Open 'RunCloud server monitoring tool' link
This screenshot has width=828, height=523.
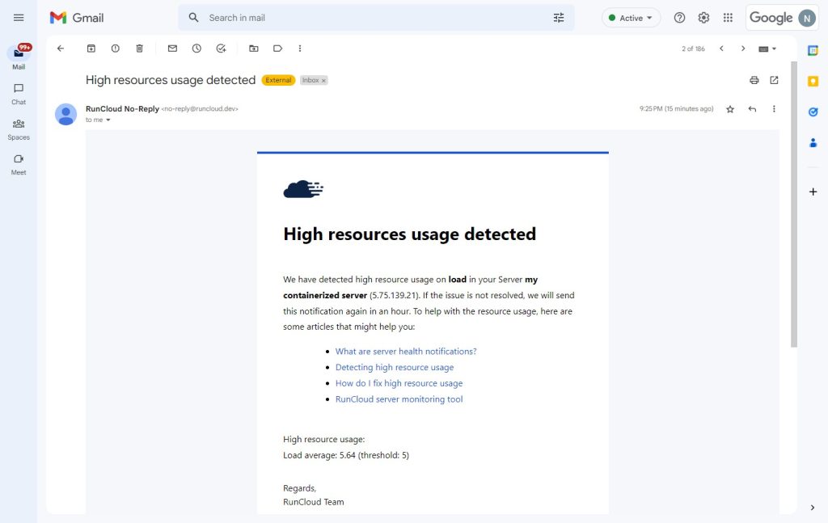[x=399, y=399]
